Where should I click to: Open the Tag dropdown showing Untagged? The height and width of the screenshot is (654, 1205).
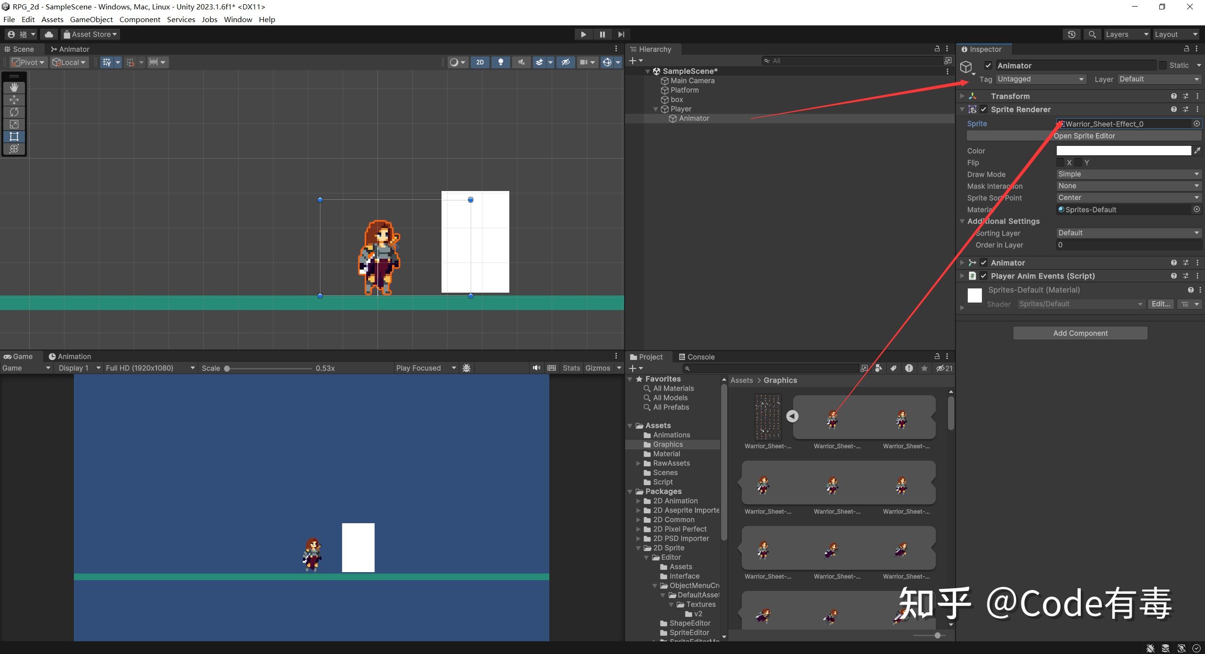(1040, 79)
